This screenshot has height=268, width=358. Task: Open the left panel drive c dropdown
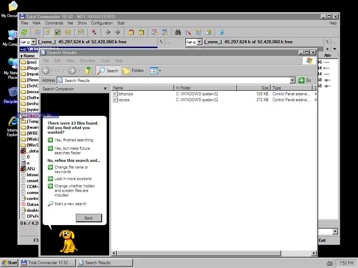tap(34, 42)
